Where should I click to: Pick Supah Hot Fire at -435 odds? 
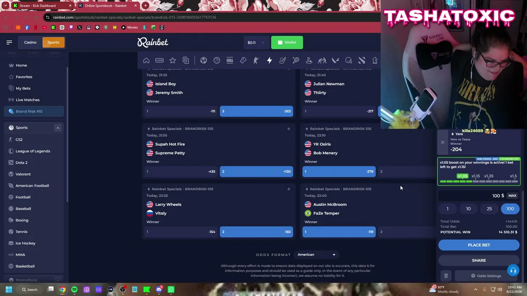coord(181,171)
